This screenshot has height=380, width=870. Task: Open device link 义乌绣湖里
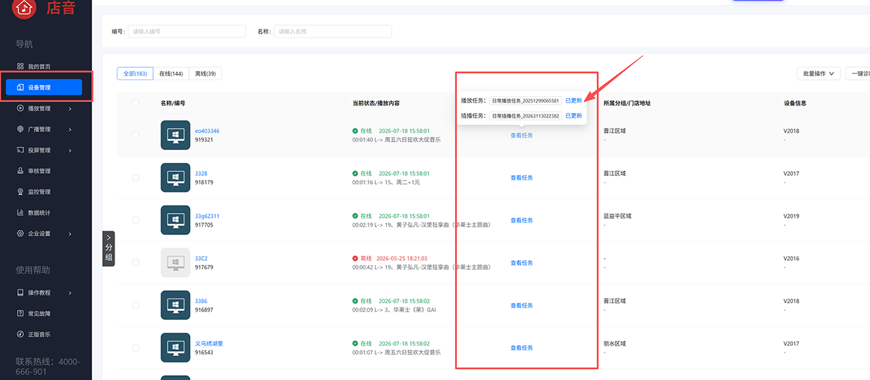[209, 344]
